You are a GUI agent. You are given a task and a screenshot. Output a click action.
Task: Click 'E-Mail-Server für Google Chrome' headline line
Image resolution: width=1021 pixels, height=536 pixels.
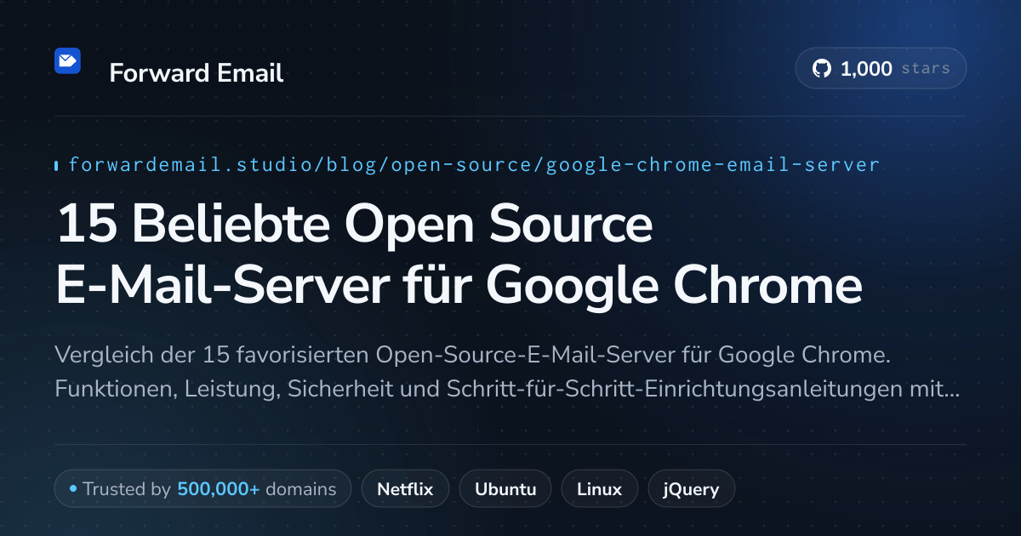(x=459, y=285)
